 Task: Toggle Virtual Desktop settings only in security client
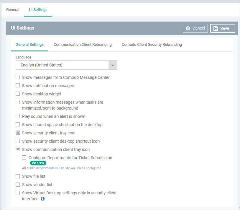coord(18,193)
